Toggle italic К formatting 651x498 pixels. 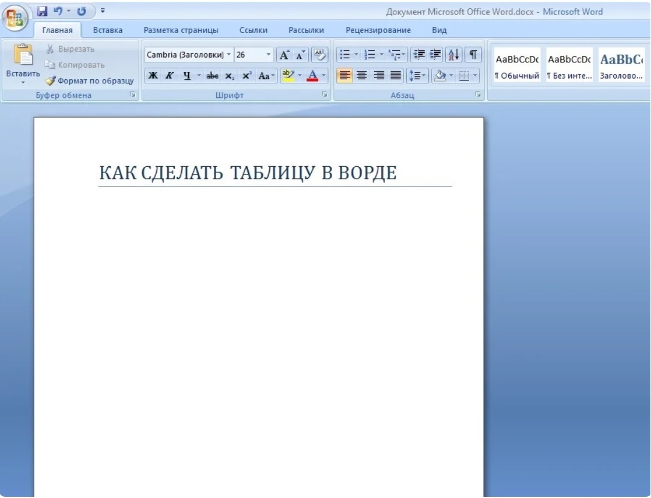click(x=169, y=76)
